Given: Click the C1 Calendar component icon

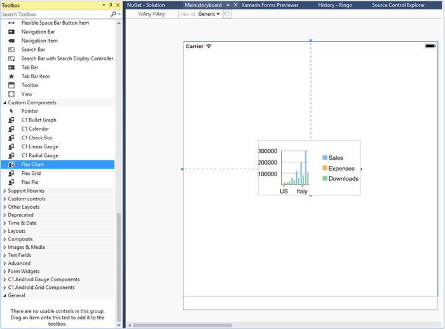Looking at the screenshot, I should click(11, 129).
